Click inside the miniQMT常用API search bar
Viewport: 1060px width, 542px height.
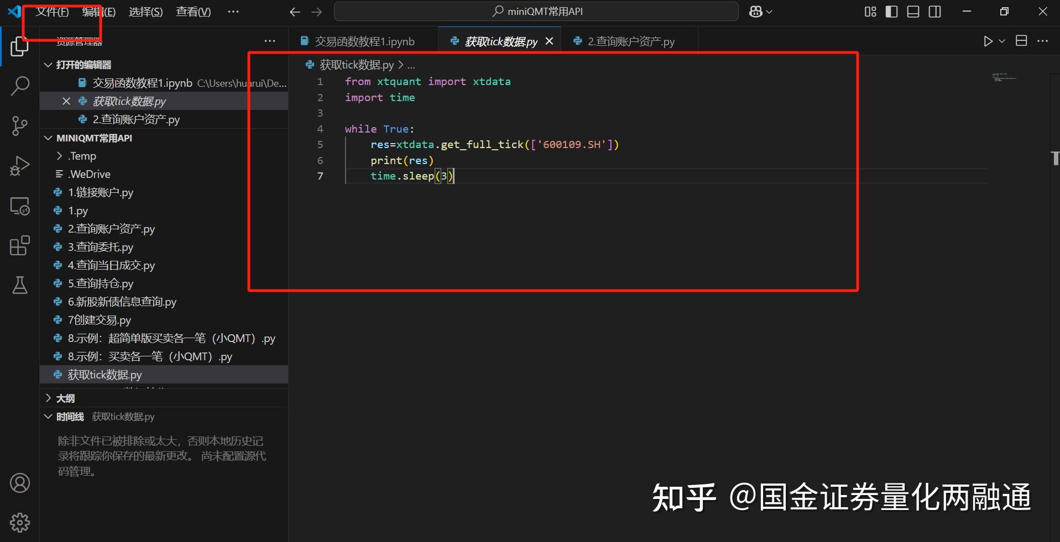(x=536, y=11)
